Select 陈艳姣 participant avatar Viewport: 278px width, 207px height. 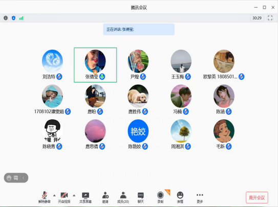pyautogui.click(x=138, y=131)
